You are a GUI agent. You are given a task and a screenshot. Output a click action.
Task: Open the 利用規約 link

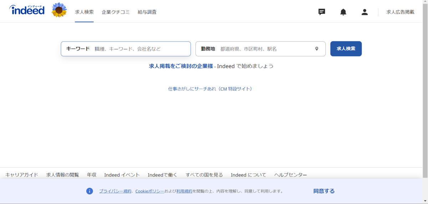[x=184, y=191]
